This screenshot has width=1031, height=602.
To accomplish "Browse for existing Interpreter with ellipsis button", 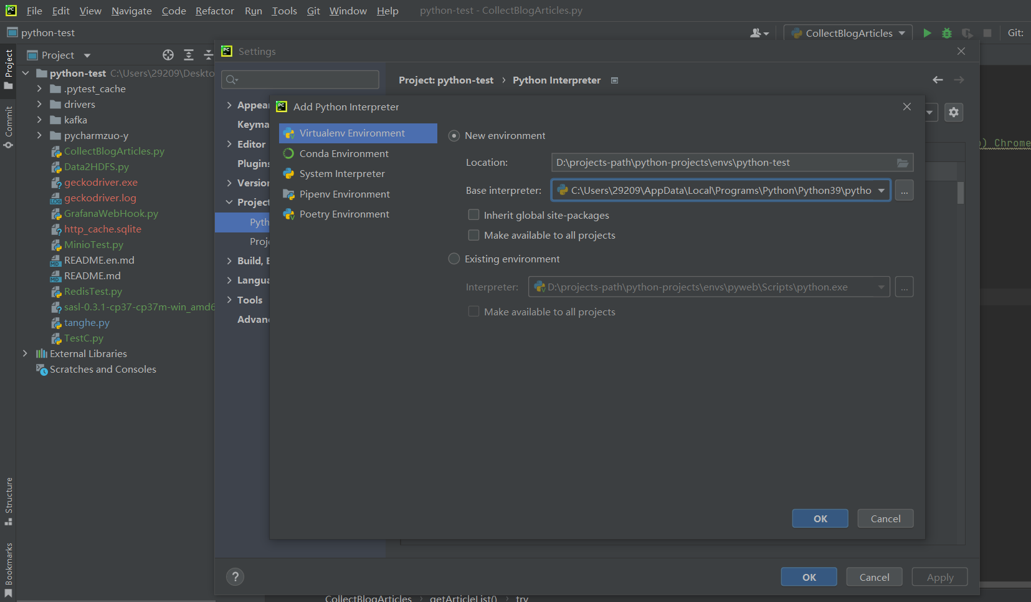I will [x=904, y=287].
